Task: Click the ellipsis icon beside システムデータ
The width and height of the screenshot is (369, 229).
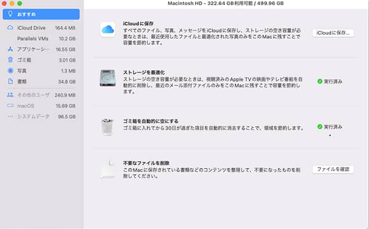Action: [x=10, y=116]
